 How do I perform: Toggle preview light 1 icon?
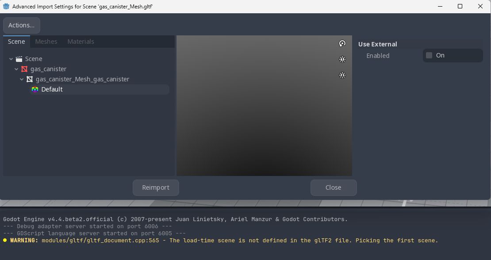(x=342, y=59)
